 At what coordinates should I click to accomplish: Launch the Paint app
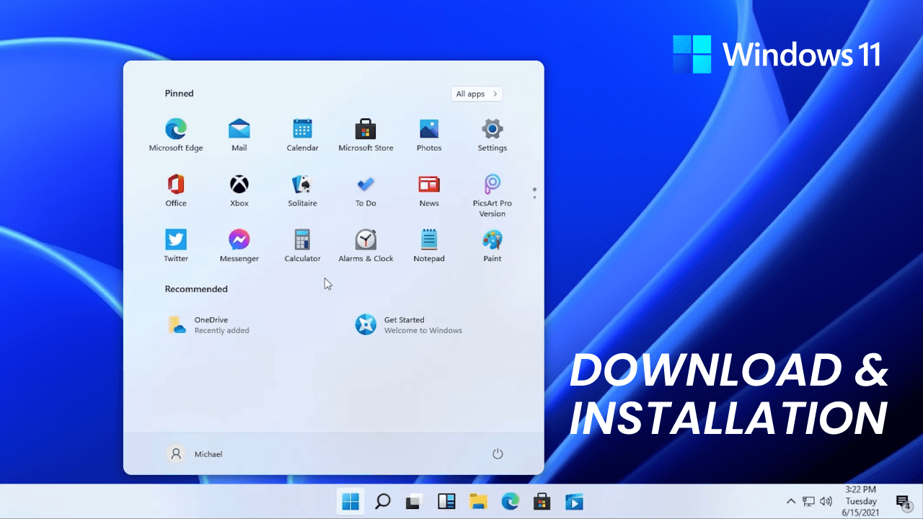[493, 246]
